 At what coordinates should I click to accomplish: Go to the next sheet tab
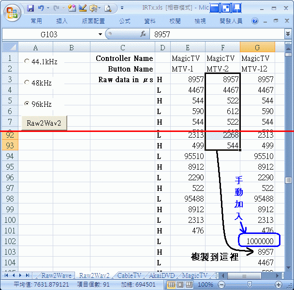[20, 275]
